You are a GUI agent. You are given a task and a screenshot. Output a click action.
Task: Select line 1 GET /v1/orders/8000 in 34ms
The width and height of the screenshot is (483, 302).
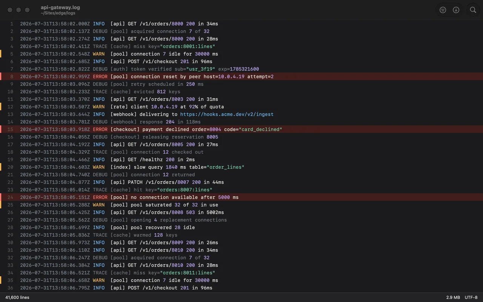click(241, 24)
